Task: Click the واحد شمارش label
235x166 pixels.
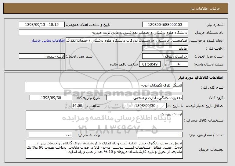Action: click(89, 135)
